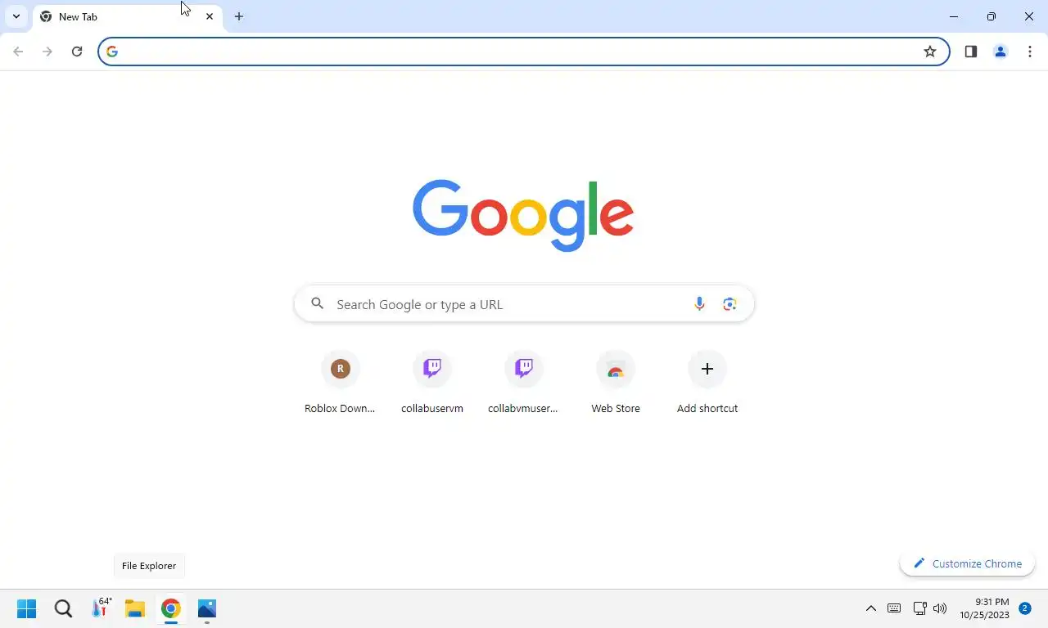Close the New Tab tab
Screen dimensions: 1048x628
pyautogui.click(x=210, y=16)
